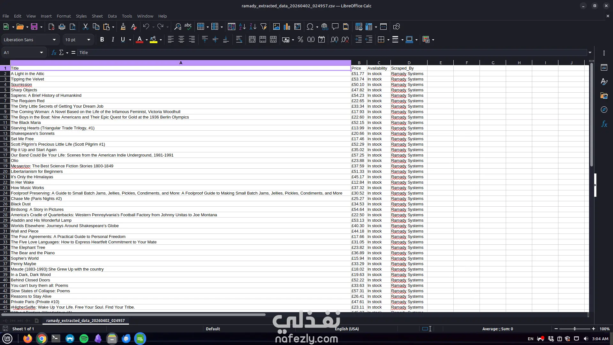Open the Navigator sidebar panel
The image size is (613, 345).
coord(604,110)
